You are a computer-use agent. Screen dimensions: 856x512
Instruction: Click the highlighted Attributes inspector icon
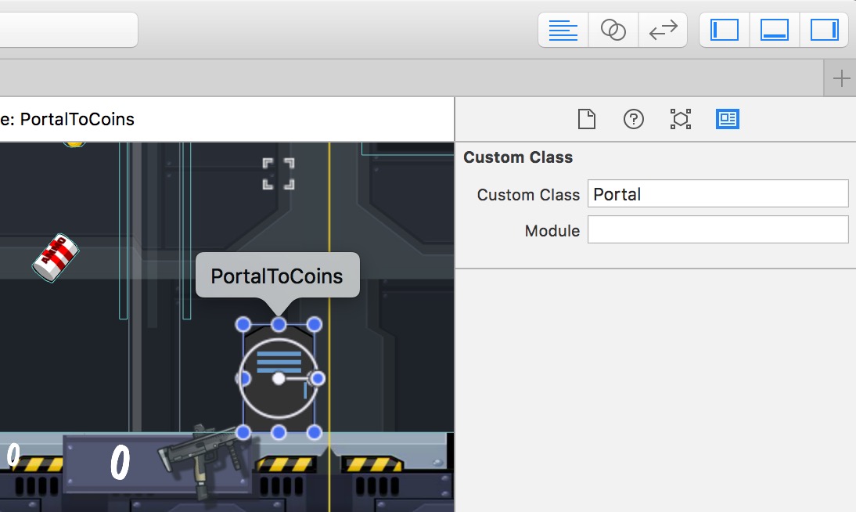click(x=727, y=119)
